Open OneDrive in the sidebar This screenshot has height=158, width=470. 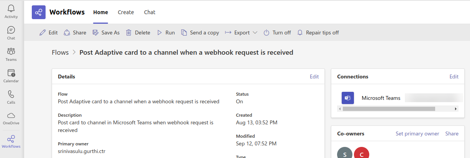click(11, 119)
